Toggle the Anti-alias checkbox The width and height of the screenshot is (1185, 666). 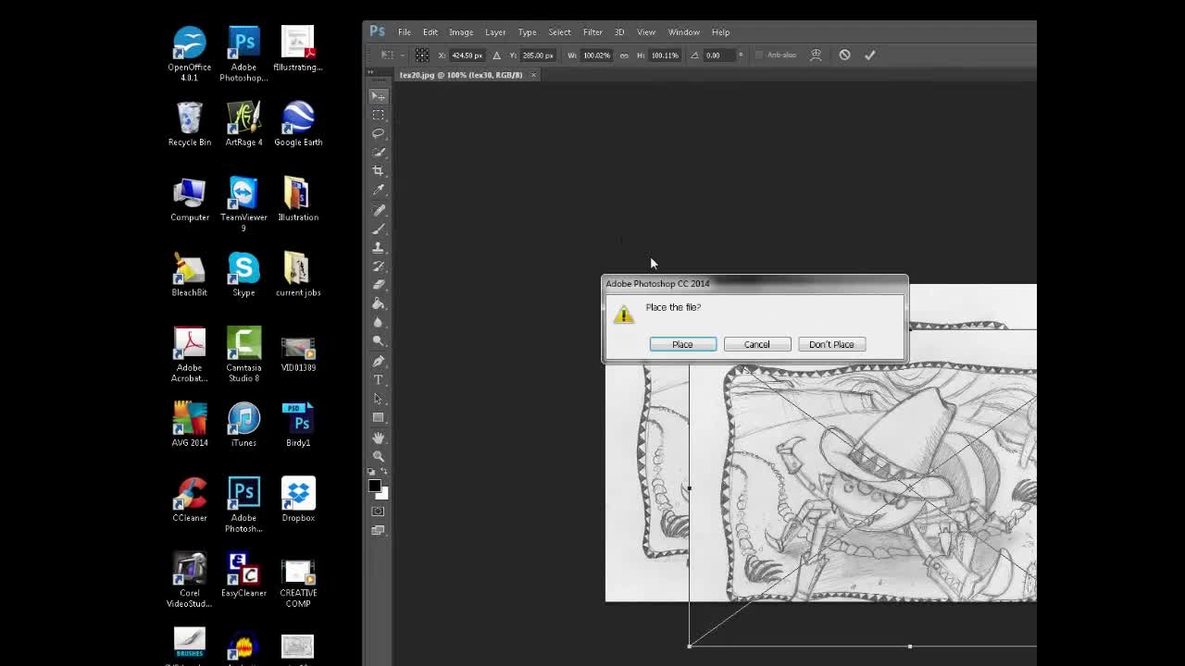coord(758,55)
